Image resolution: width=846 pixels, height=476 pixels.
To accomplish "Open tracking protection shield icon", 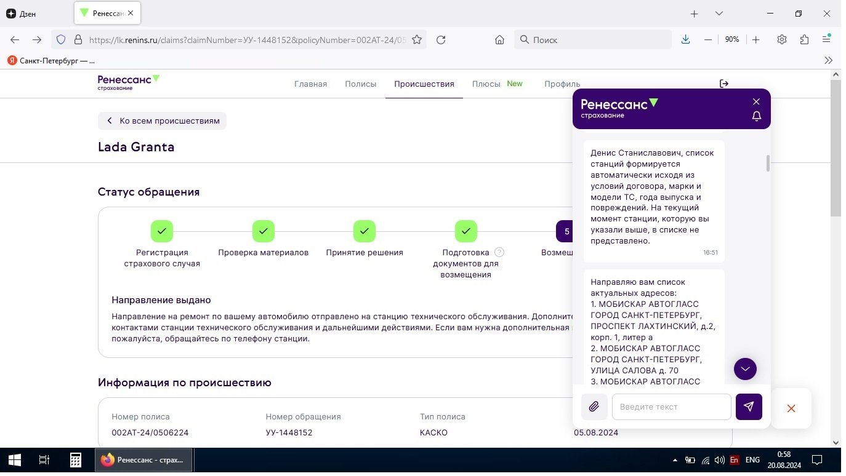I will [61, 39].
